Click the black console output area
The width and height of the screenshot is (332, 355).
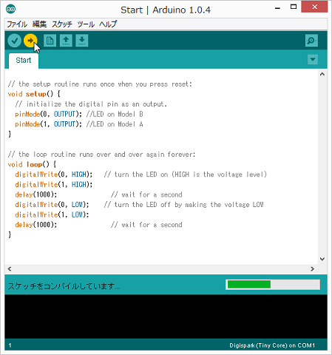tap(166, 317)
